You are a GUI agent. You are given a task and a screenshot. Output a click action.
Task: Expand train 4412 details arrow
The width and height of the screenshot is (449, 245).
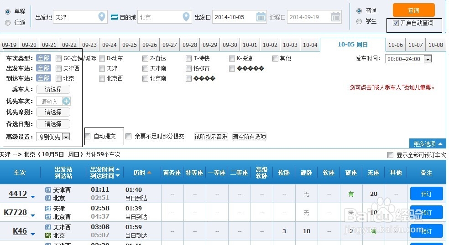click(x=33, y=197)
